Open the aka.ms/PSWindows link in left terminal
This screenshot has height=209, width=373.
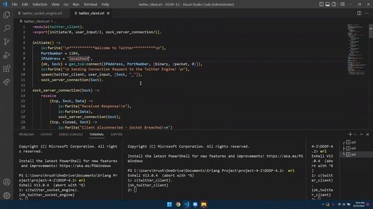tap(85, 166)
